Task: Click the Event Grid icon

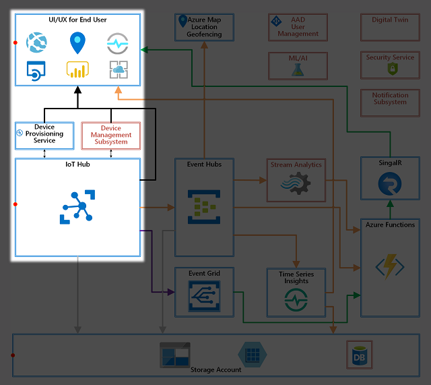Action: point(204,296)
